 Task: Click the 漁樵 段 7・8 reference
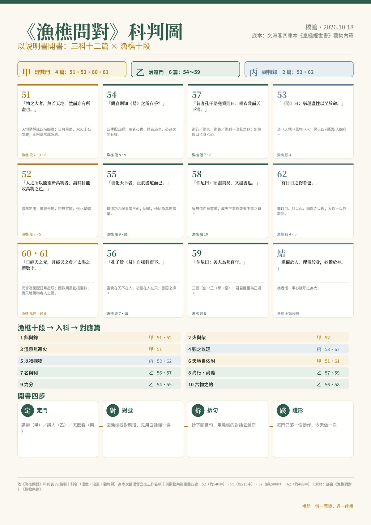[202, 155]
